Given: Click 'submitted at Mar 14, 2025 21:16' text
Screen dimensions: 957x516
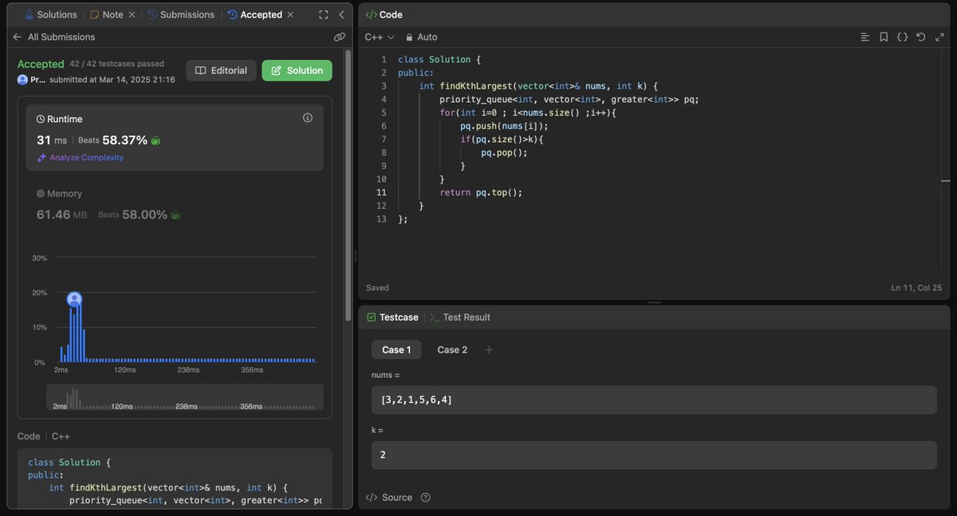Looking at the screenshot, I should 112,80.
